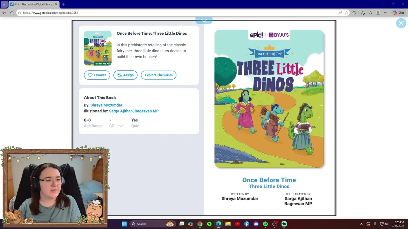Open Facebook from the taskbar
The width and height of the screenshot is (408, 229).
tap(247, 224)
